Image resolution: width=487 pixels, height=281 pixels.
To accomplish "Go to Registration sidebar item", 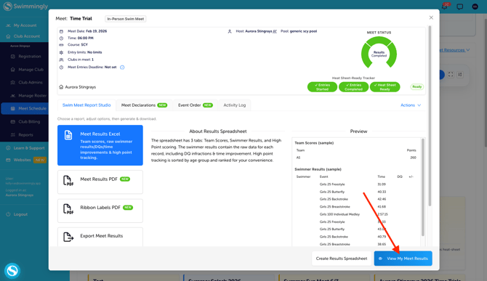I will (30, 57).
